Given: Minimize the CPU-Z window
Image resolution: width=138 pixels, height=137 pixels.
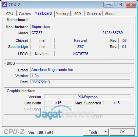Looking at the screenshot, I should 109,5.
